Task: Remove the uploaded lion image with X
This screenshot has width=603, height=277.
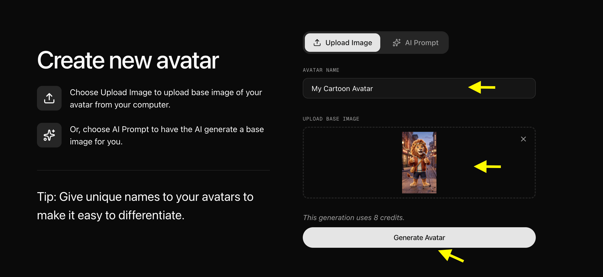Action: (523, 139)
